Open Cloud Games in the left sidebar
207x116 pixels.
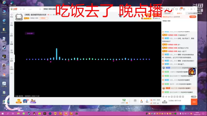(11, 68)
